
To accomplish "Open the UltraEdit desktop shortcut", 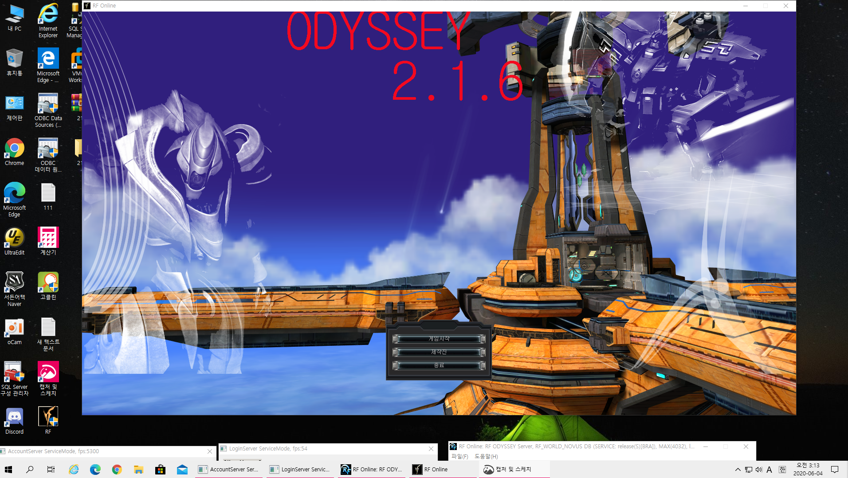I will click(x=14, y=241).
